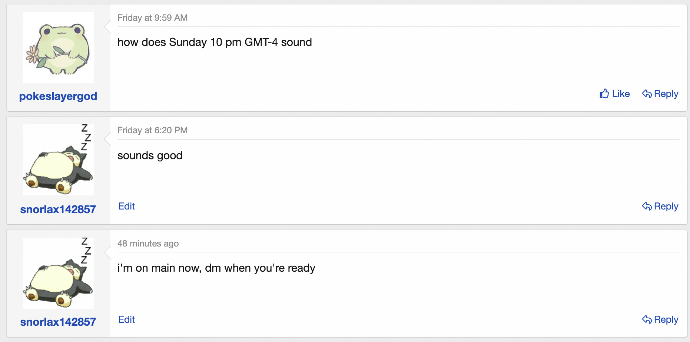Click the Snorlax avatar on the newest post

(59, 273)
